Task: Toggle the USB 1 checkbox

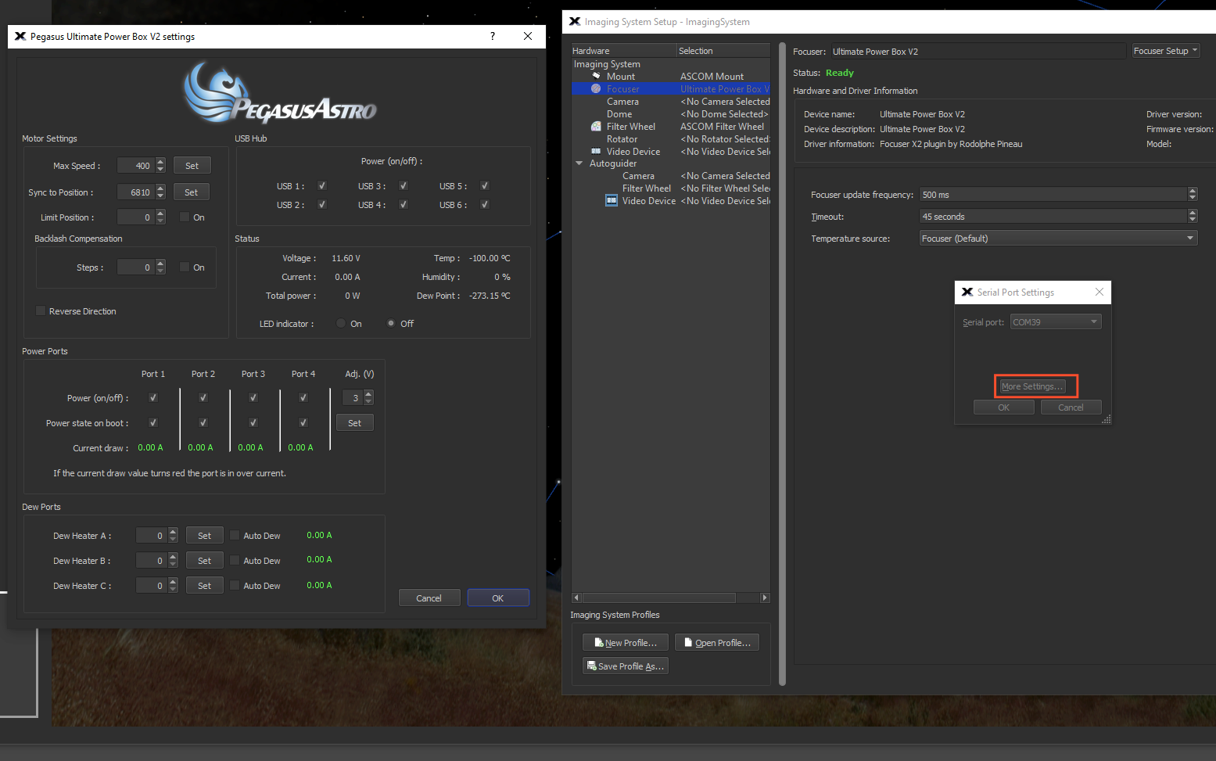Action: pos(322,185)
